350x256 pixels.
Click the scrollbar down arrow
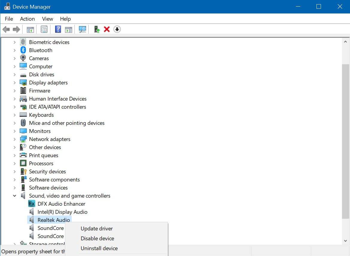click(x=345, y=240)
